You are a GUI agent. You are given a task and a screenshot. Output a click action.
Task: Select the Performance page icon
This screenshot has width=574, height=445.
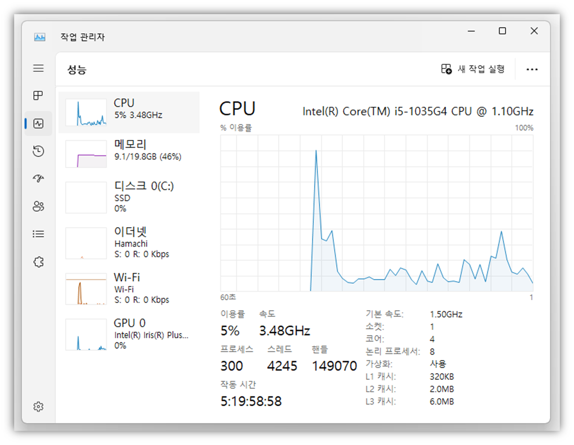pyautogui.click(x=39, y=124)
